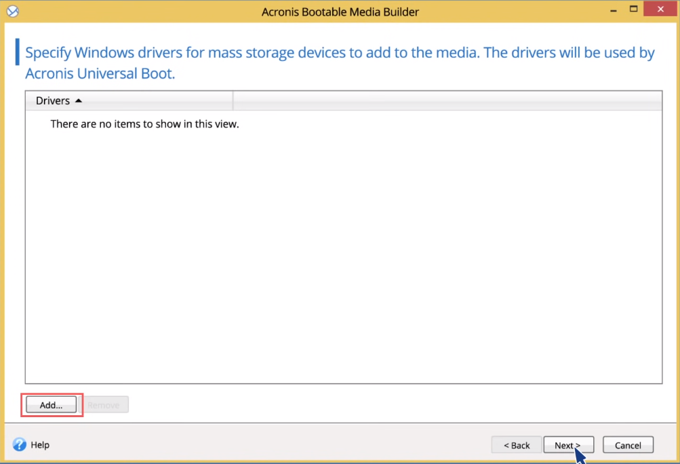Maximize the Acronis Bootable Media Builder window
The height and width of the screenshot is (464, 680).
pyautogui.click(x=634, y=9)
